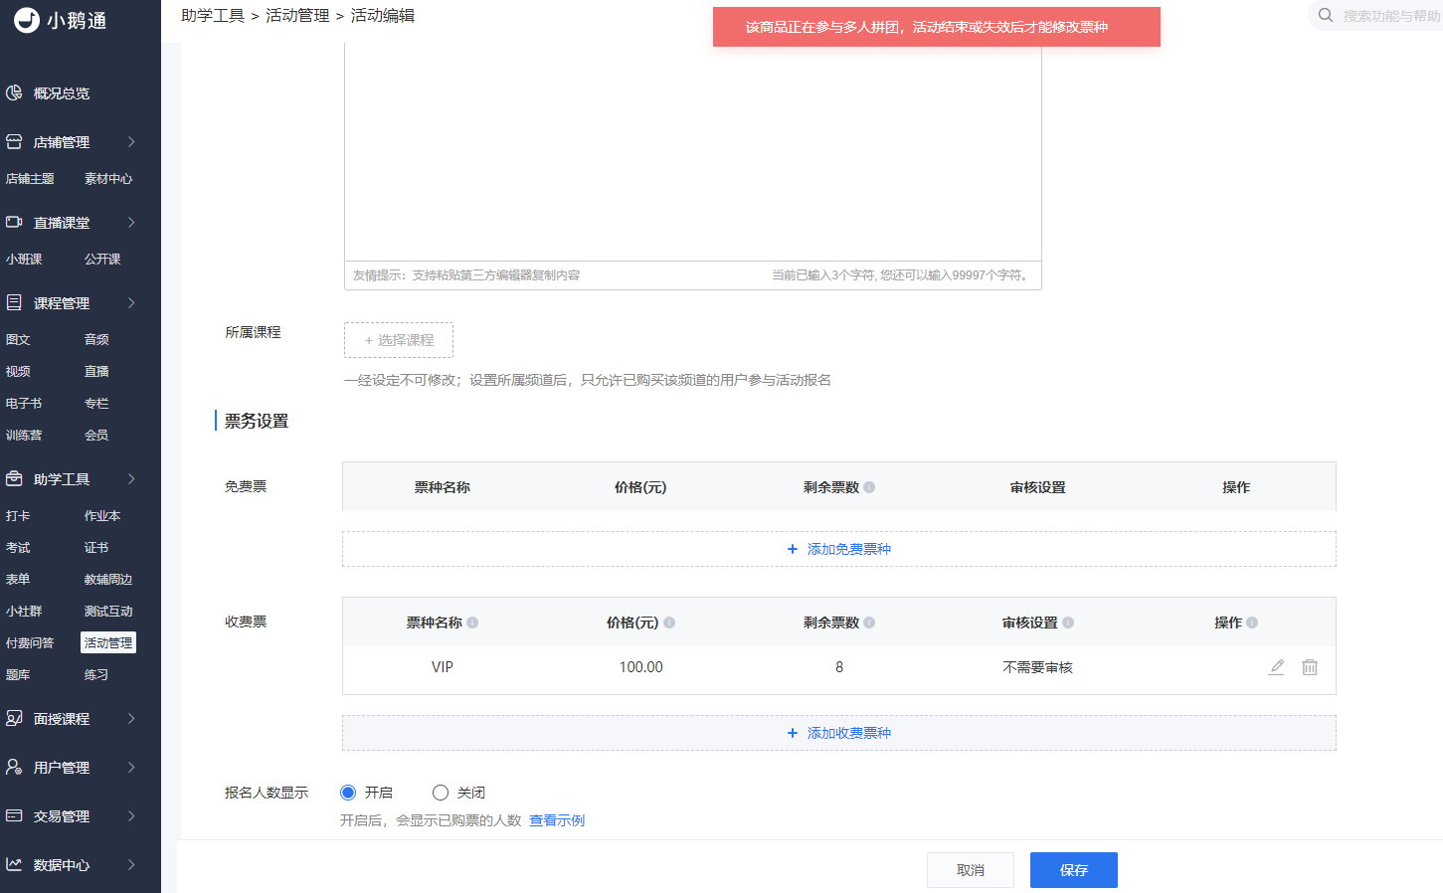Click the 不需要审核 cell
The height and width of the screenshot is (893, 1443).
point(1037,667)
